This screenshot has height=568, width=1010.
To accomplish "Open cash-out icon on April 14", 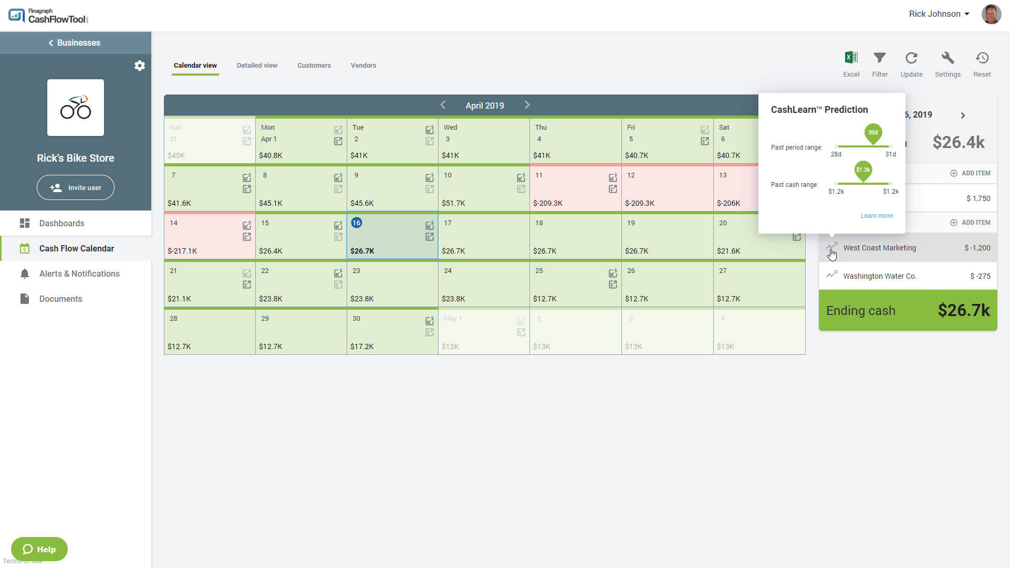I will (247, 237).
